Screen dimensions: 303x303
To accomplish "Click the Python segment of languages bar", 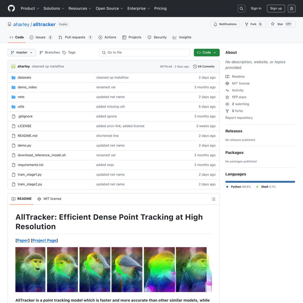I will 260,181.
